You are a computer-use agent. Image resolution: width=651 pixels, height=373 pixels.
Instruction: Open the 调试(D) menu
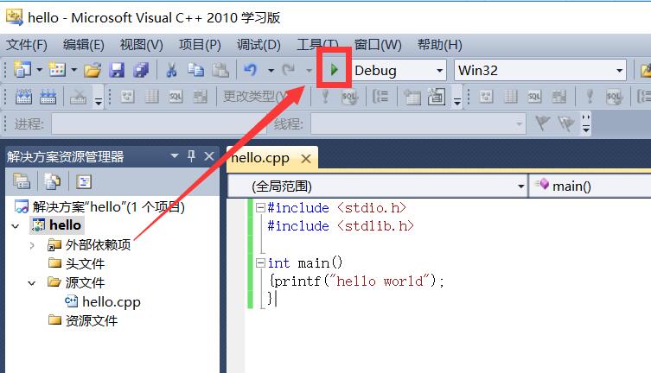(258, 44)
